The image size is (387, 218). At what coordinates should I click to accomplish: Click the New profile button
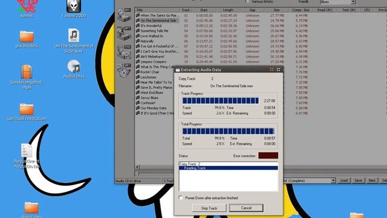point(372,180)
